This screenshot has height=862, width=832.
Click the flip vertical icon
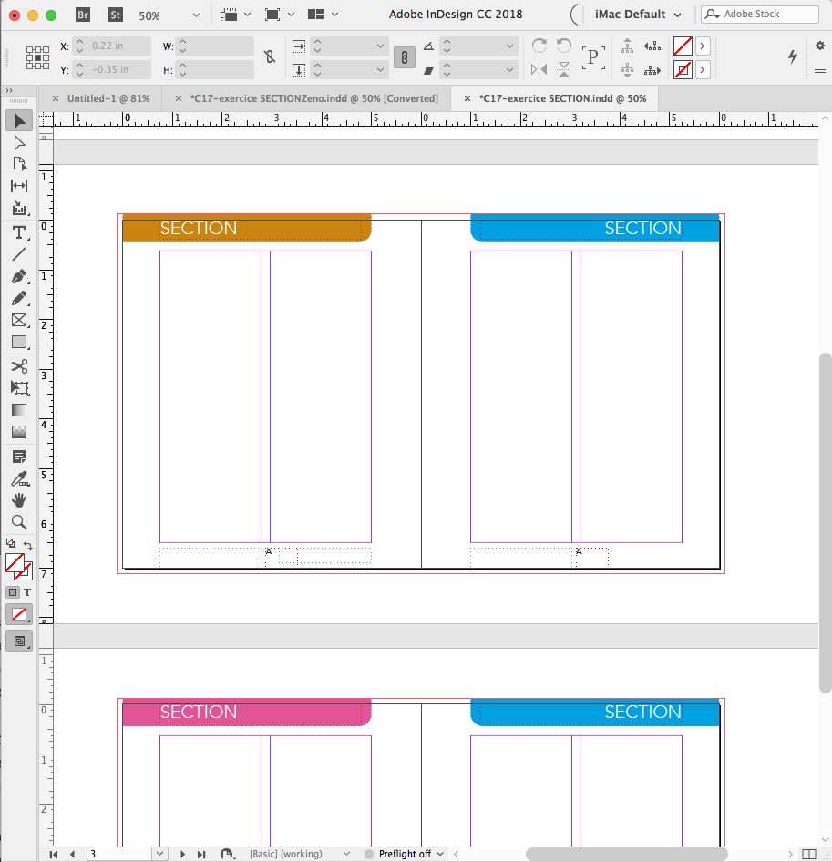click(564, 69)
